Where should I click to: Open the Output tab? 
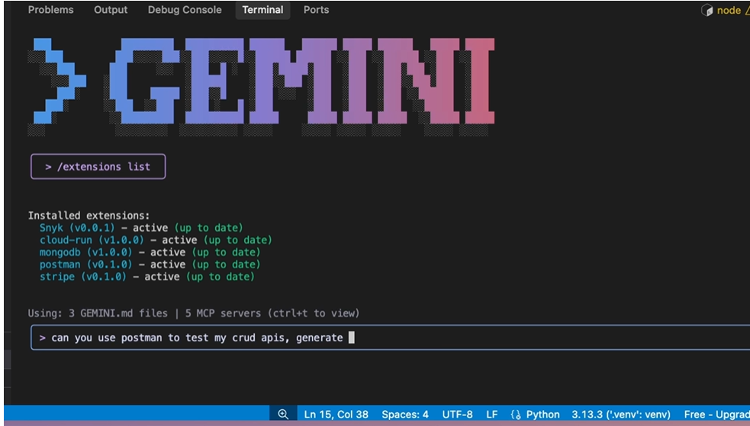111,10
